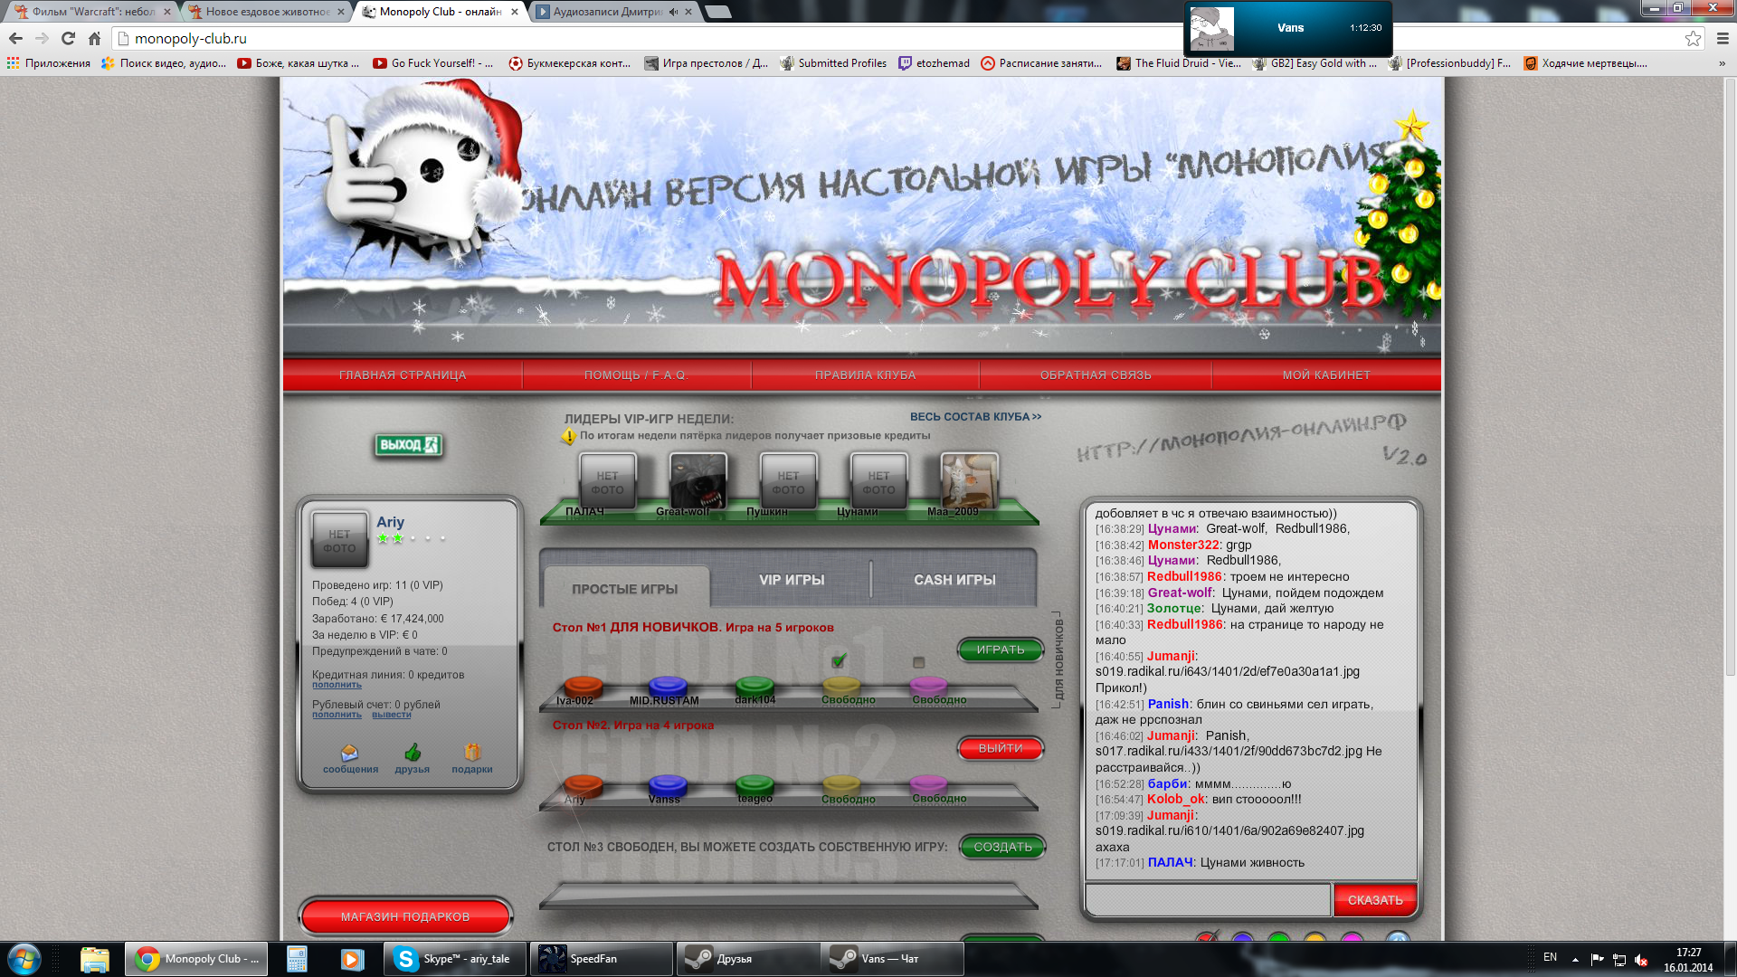The width and height of the screenshot is (1737, 977).
Task: Click red ВЫЙТИ button at table 2
Action: (x=1001, y=748)
